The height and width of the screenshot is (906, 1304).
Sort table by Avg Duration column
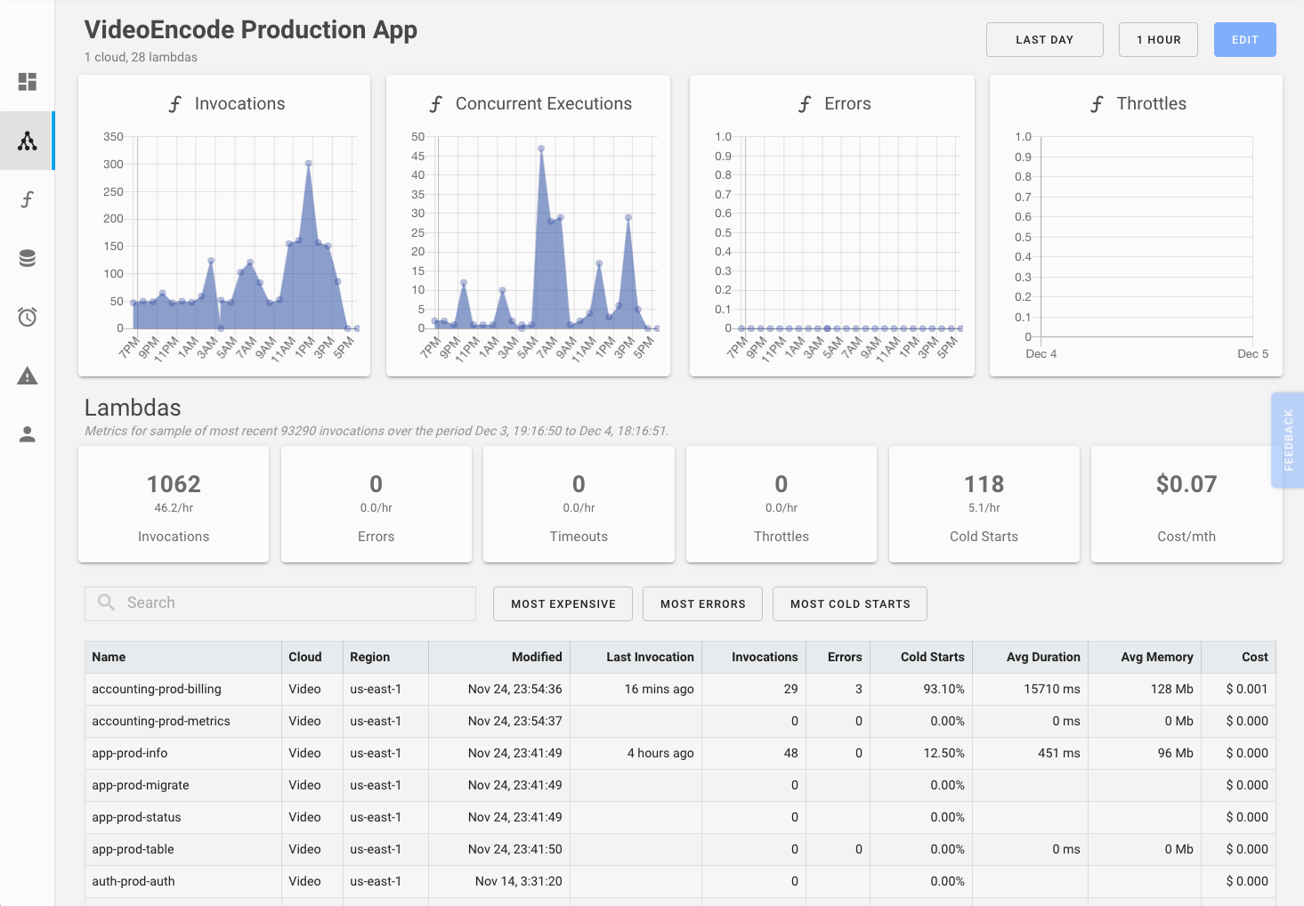pyautogui.click(x=1031, y=657)
